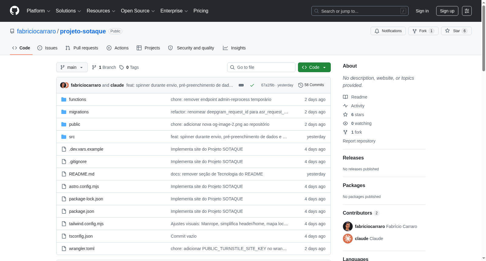Expand the Platform menu
This screenshot has height=261, width=486.
click(x=38, y=11)
